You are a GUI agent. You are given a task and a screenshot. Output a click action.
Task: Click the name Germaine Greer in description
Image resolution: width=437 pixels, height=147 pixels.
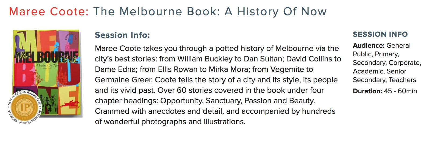[x=124, y=80]
